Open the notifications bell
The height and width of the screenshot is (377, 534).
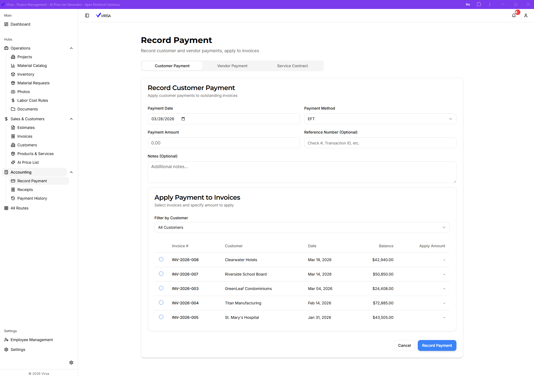(x=514, y=16)
